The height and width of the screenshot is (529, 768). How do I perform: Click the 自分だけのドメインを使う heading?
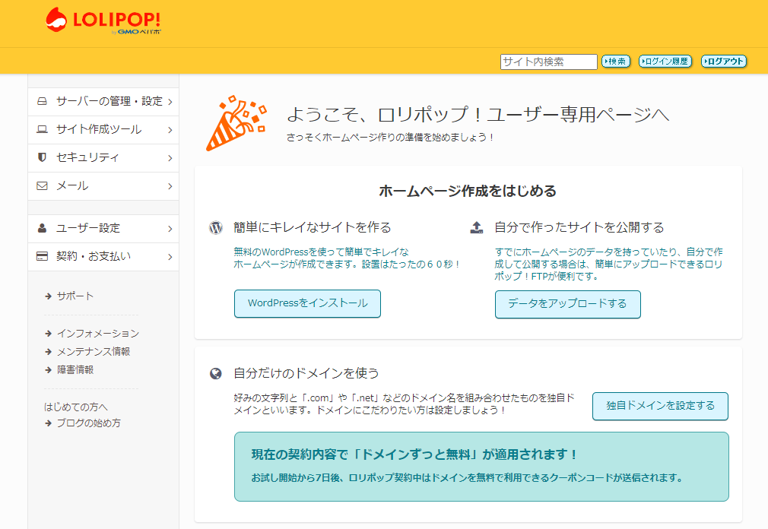(306, 374)
